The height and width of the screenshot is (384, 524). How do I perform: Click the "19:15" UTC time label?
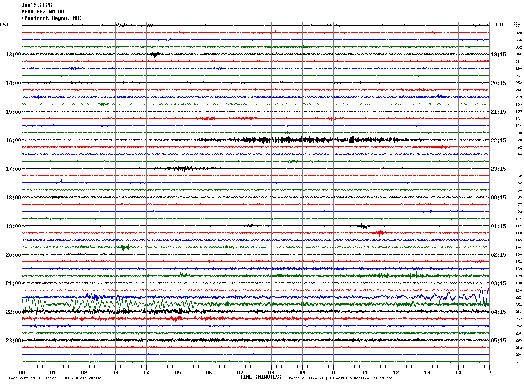498,55
